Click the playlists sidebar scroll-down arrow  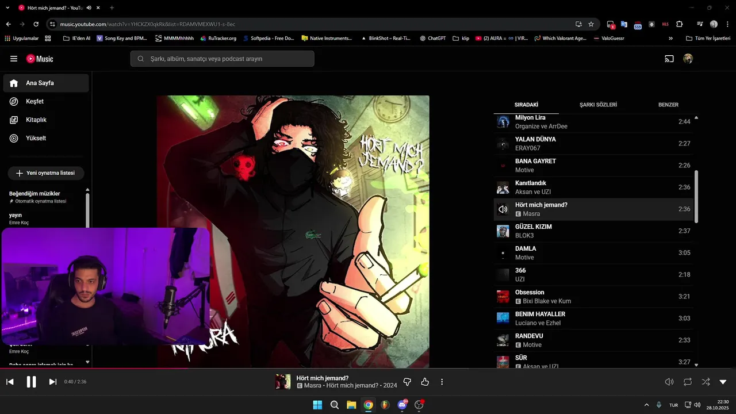pyautogui.click(x=87, y=362)
